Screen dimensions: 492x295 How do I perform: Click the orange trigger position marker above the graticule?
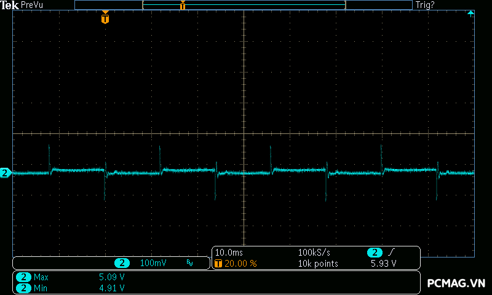point(105,18)
